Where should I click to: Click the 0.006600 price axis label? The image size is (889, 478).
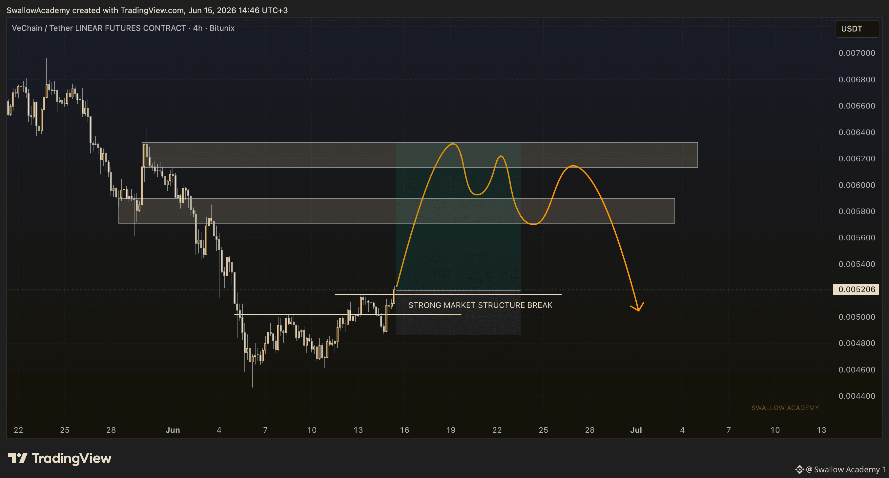tap(857, 106)
